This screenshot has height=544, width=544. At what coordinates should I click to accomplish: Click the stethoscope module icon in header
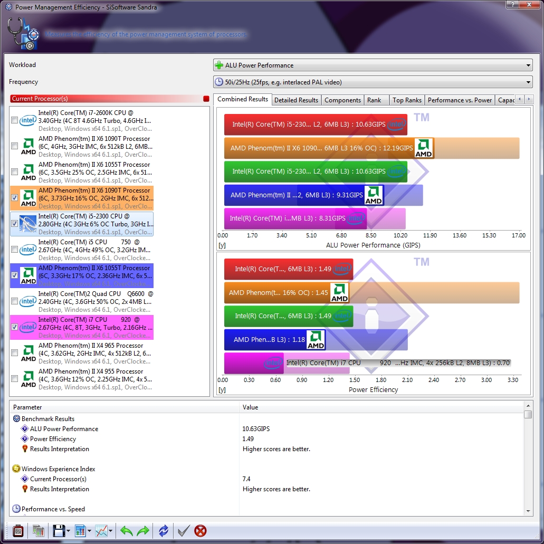[x=23, y=34]
